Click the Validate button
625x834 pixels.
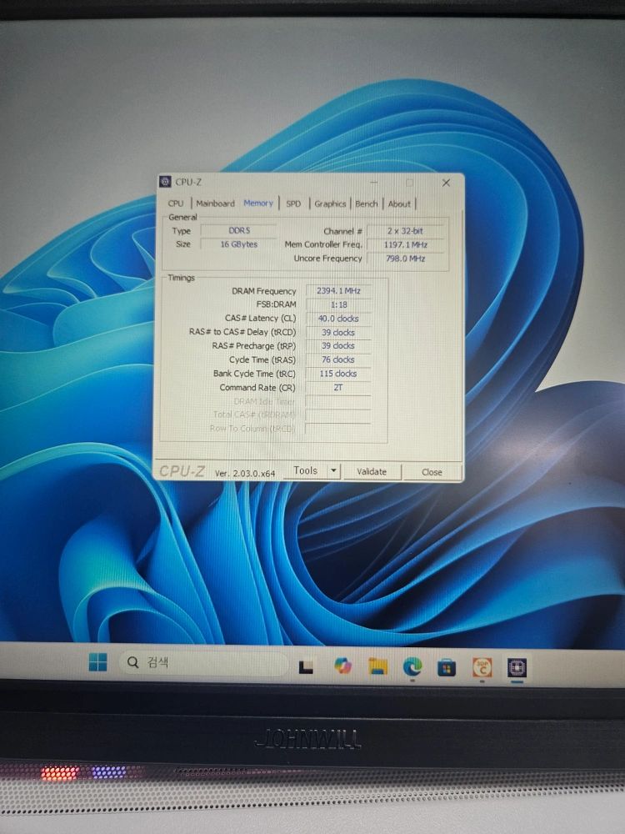[x=372, y=471]
